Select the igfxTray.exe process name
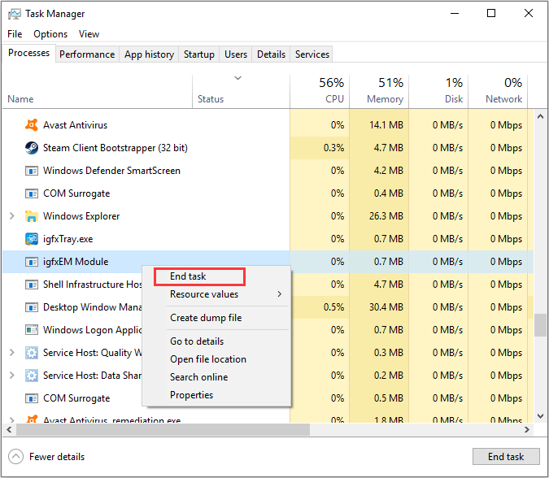This screenshot has width=549, height=478. coord(68,239)
